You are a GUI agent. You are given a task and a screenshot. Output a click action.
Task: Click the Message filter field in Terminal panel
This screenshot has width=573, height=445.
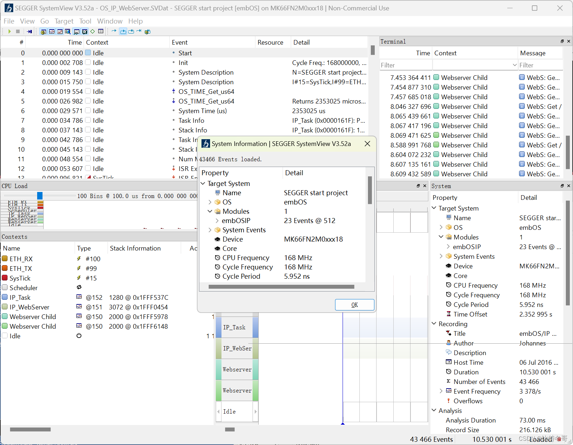539,65
